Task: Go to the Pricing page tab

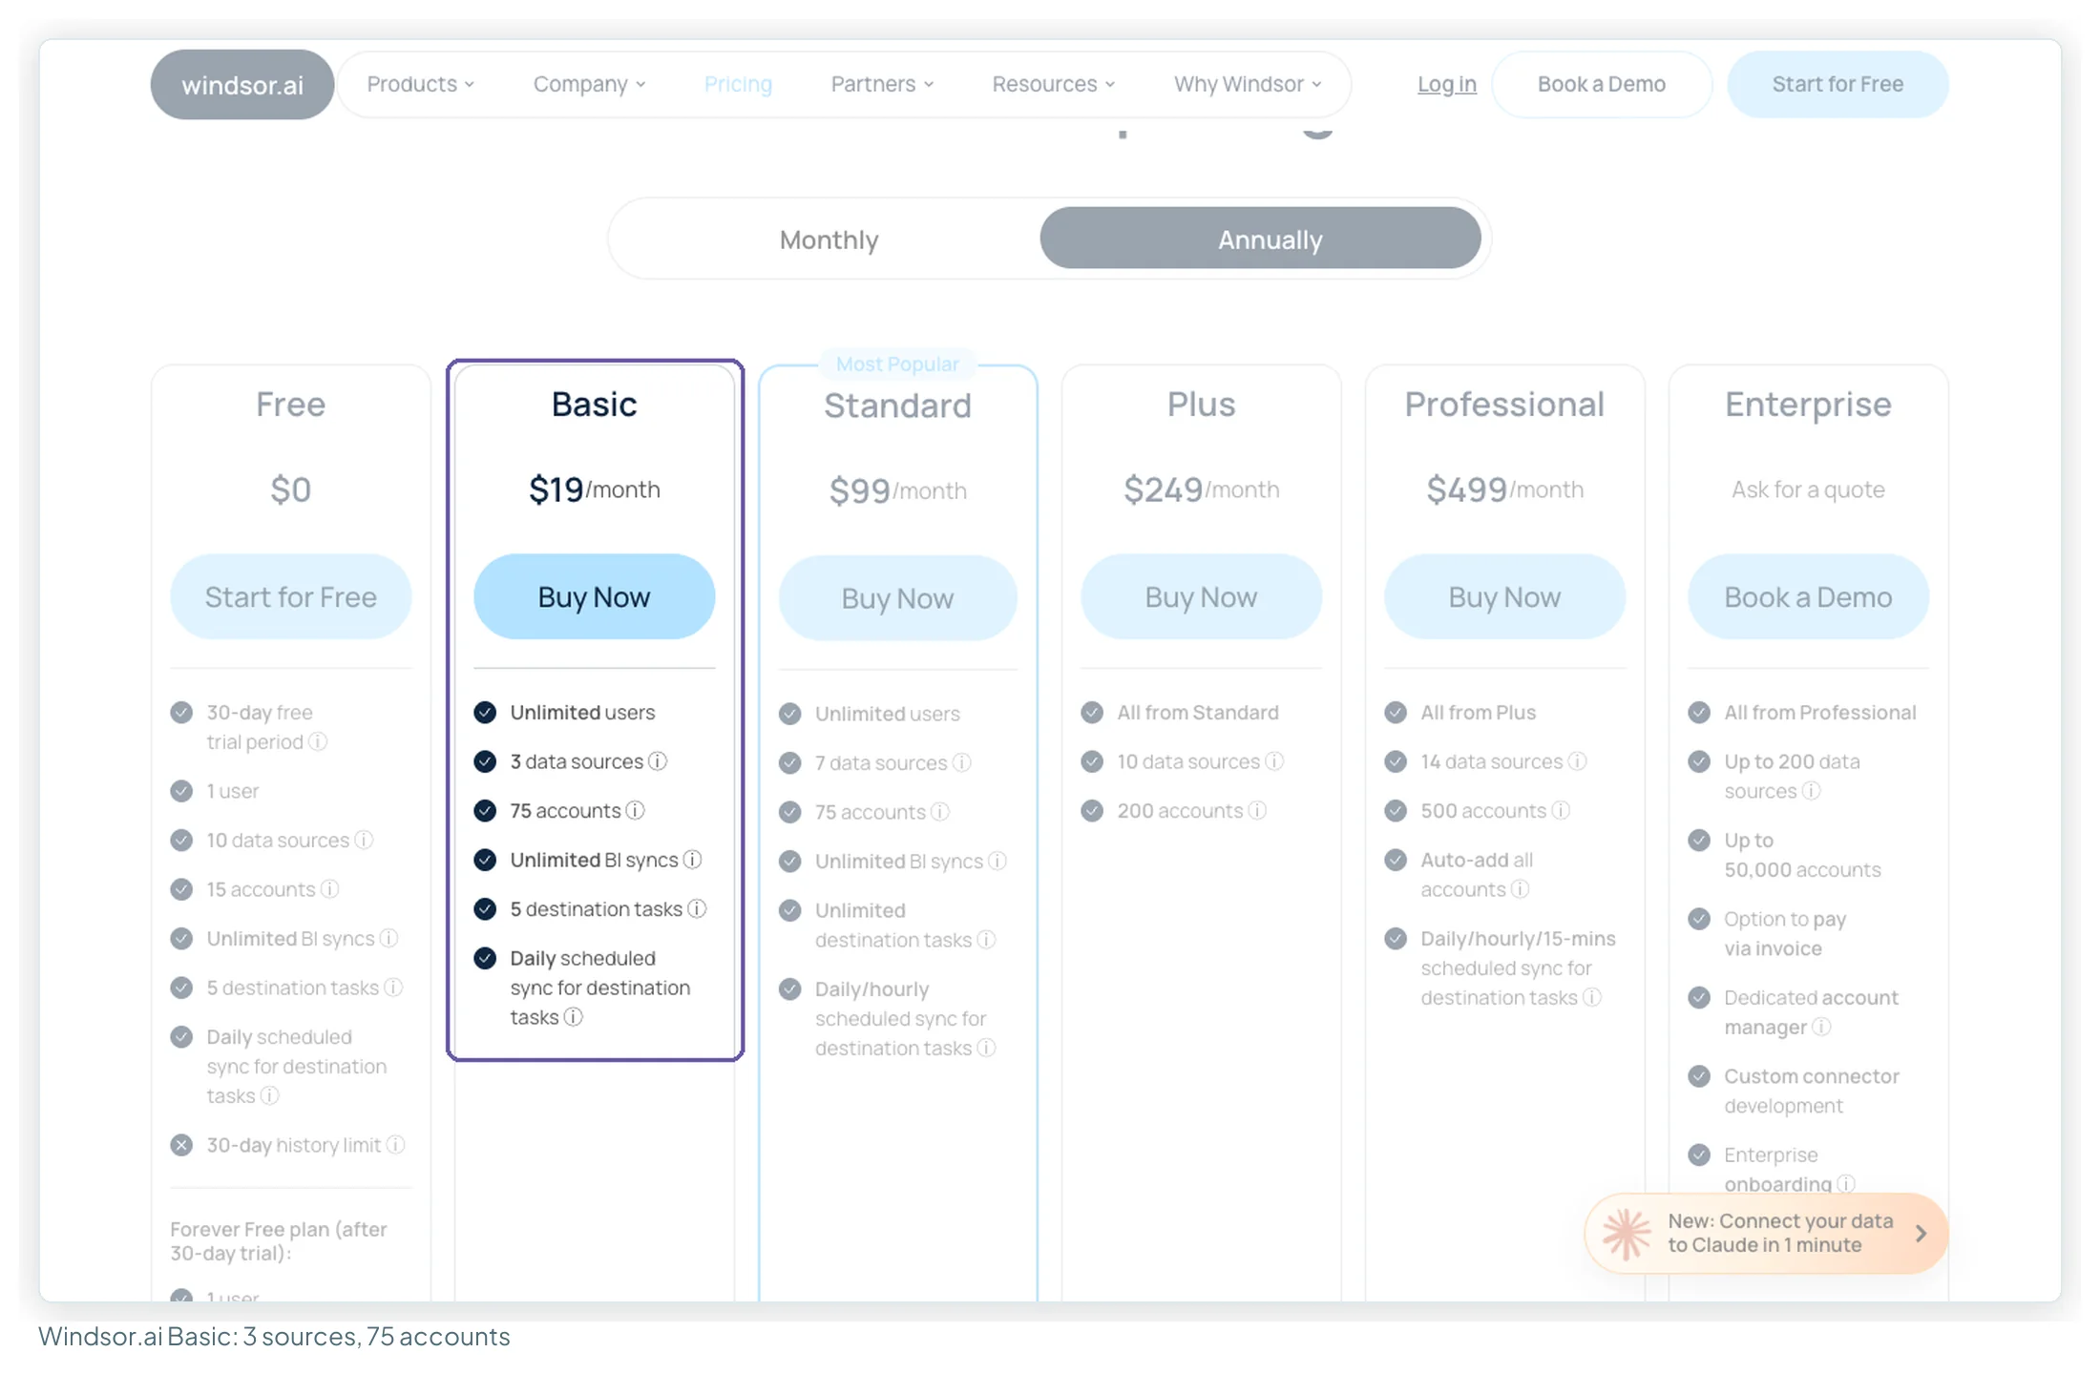Action: tap(738, 84)
